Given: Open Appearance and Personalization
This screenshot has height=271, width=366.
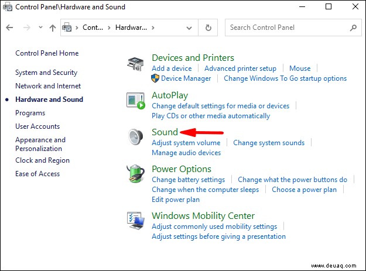Looking at the screenshot, I should [40, 144].
